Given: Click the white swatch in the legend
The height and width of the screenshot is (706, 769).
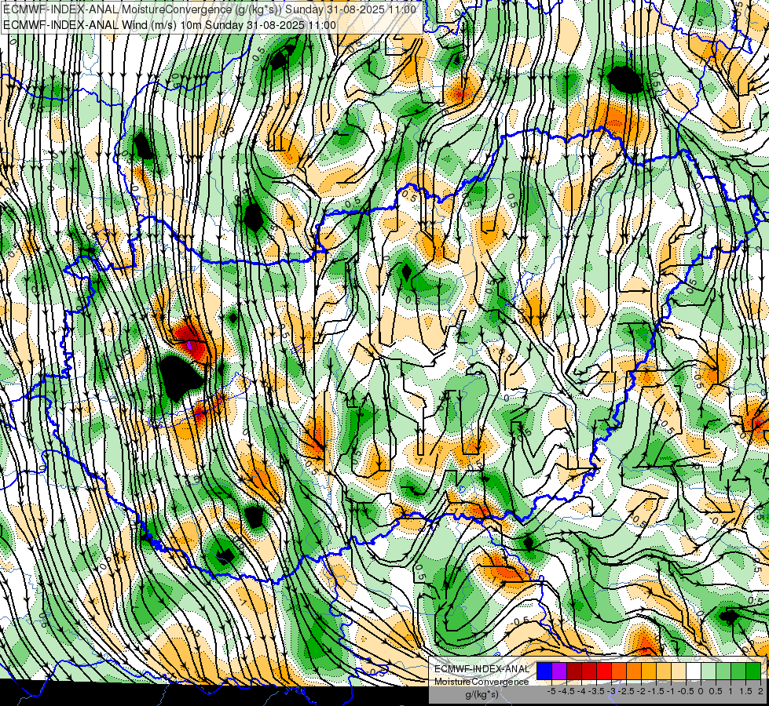Looking at the screenshot, I should pyautogui.click(x=694, y=671).
